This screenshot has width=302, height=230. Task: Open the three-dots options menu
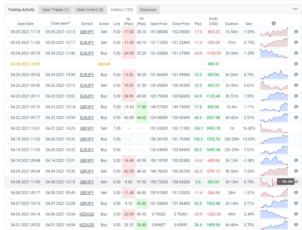click(295, 9)
